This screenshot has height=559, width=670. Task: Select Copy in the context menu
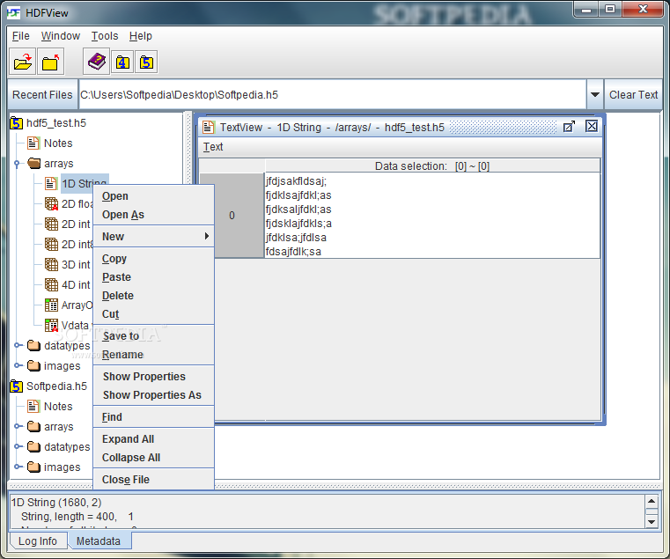(x=153, y=259)
